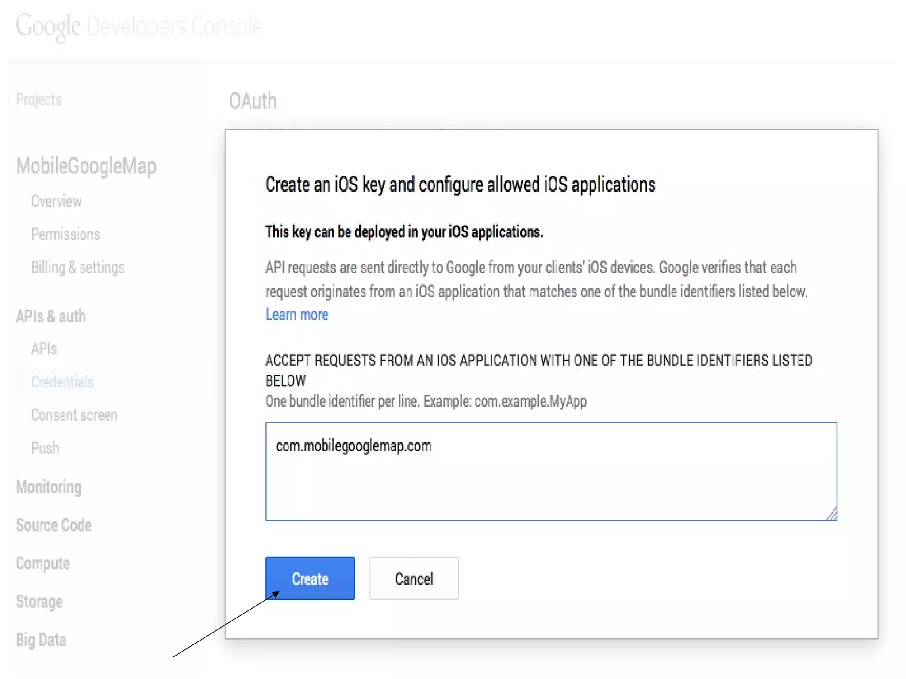Screen dimensions: 906x679
Task: Open the Learn more link
Action: click(x=297, y=315)
